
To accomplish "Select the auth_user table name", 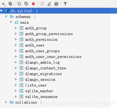I will coord(35,45).
